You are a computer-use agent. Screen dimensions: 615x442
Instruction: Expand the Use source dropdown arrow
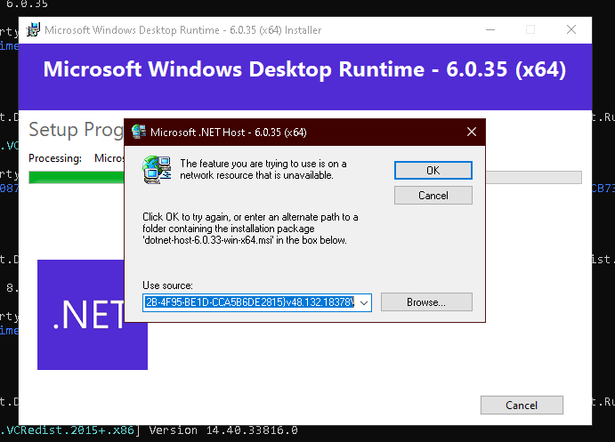tap(364, 302)
